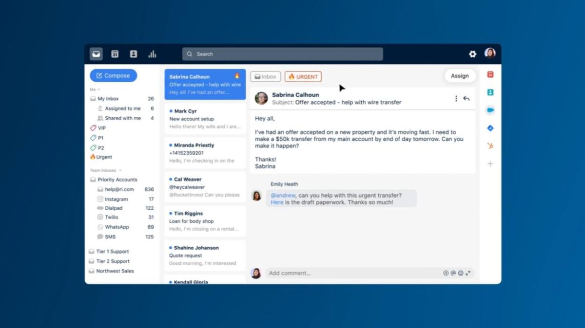585x328 pixels.
Task: Click the Assign button
Action: (460, 76)
